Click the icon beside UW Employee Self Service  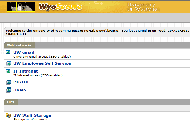tap(8, 63)
